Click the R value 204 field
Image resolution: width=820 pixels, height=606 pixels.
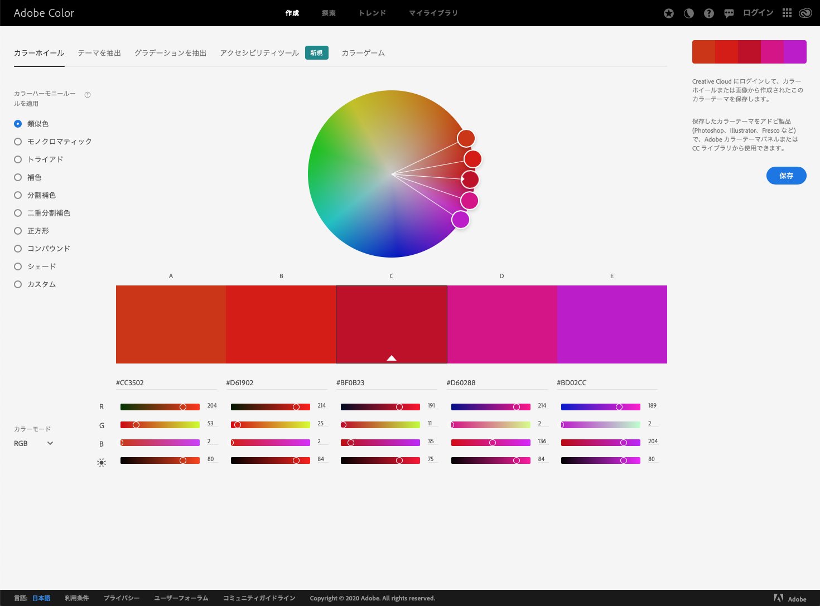tap(212, 406)
